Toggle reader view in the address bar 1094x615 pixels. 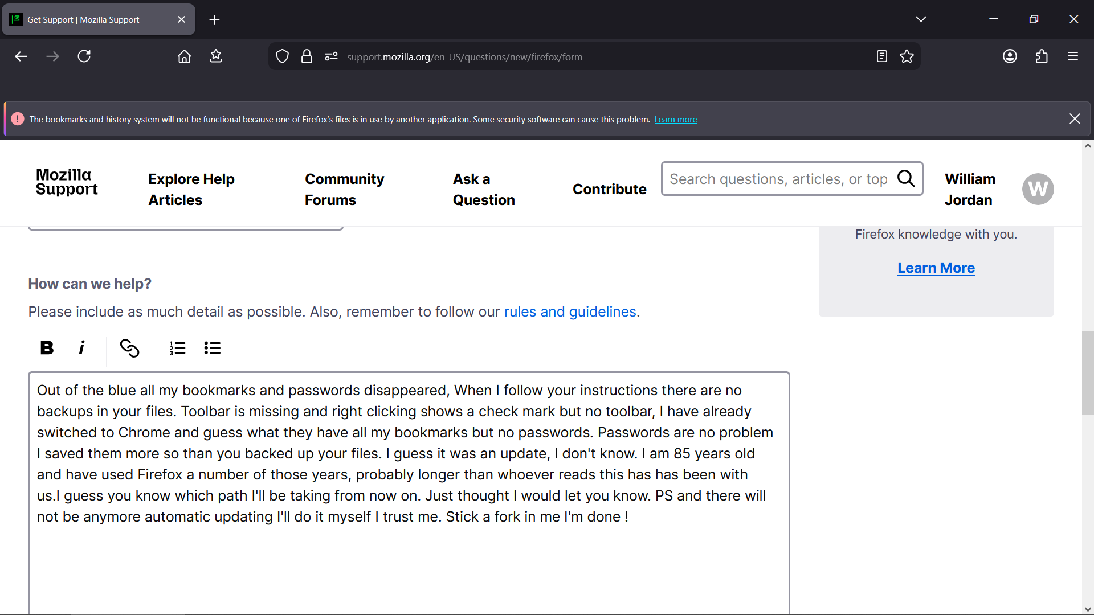[881, 56]
